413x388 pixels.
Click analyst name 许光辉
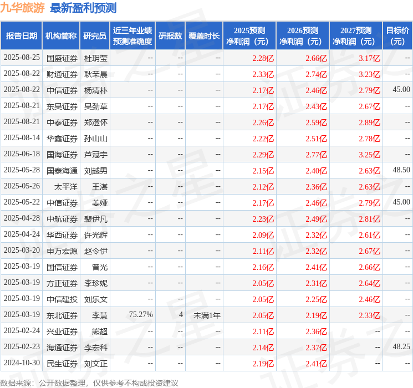click(x=95, y=235)
